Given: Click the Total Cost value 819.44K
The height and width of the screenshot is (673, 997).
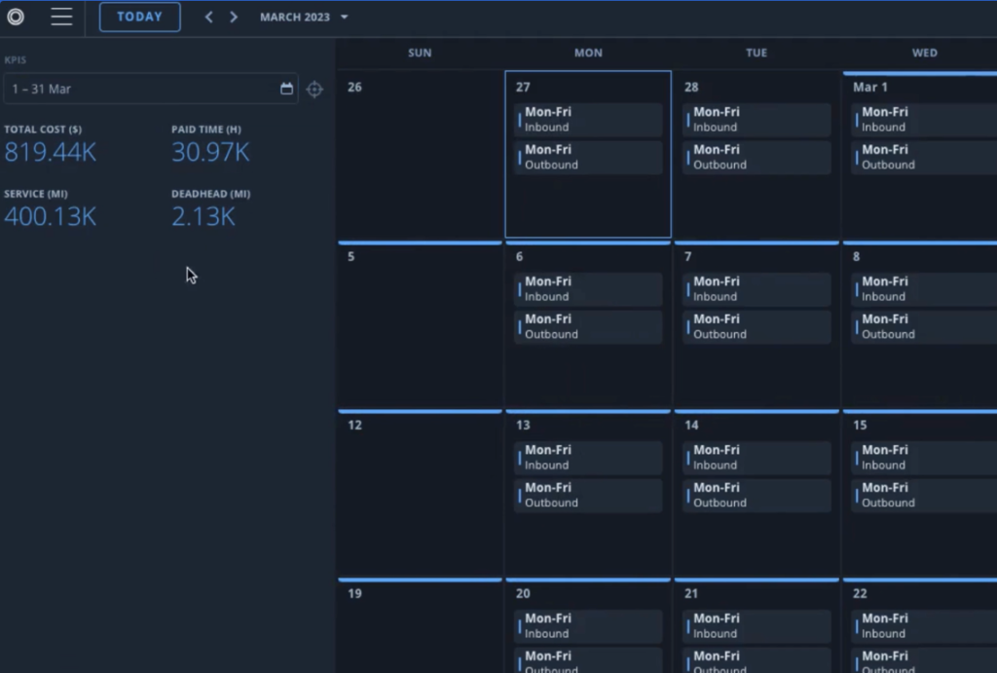Looking at the screenshot, I should tap(50, 153).
